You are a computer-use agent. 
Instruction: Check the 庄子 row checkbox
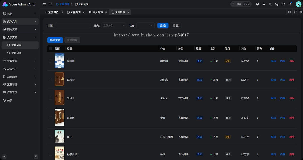pyautogui.click(x=50, y=137)
